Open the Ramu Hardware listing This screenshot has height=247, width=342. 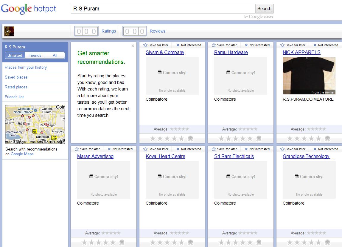[231, 53]
